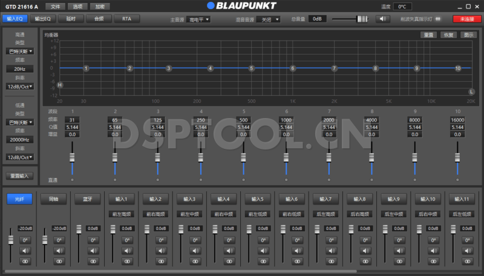Screen dimensions: 484x276
Task: Select EQ node 5 on the graph
Action: coord(252,68)
